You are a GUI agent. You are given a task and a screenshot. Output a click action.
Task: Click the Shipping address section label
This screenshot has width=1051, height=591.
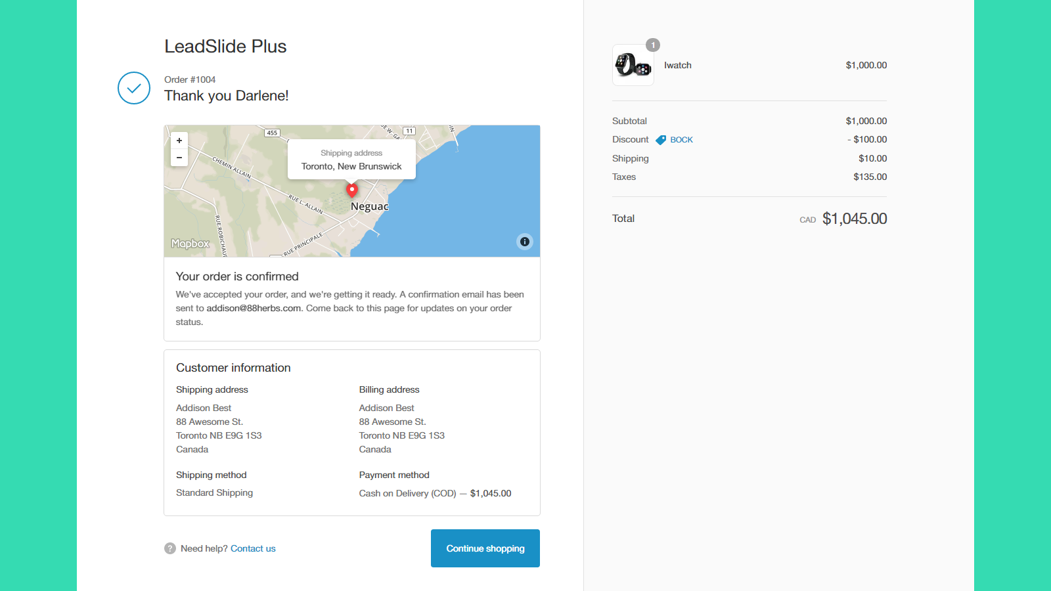[x=212, y=389]
